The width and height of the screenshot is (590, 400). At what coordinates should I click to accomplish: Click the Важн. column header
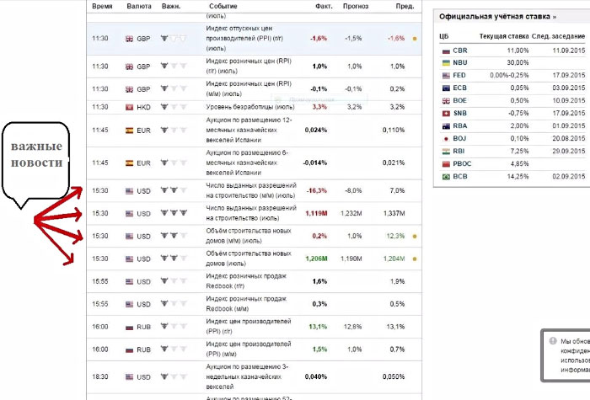click(171, 6)
